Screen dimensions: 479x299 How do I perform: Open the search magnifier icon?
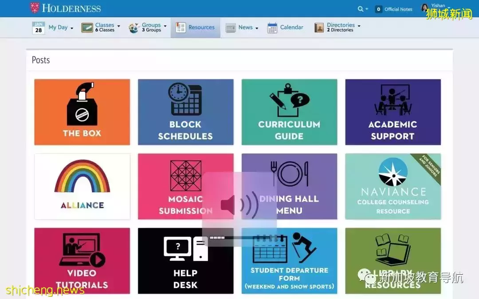361,9
